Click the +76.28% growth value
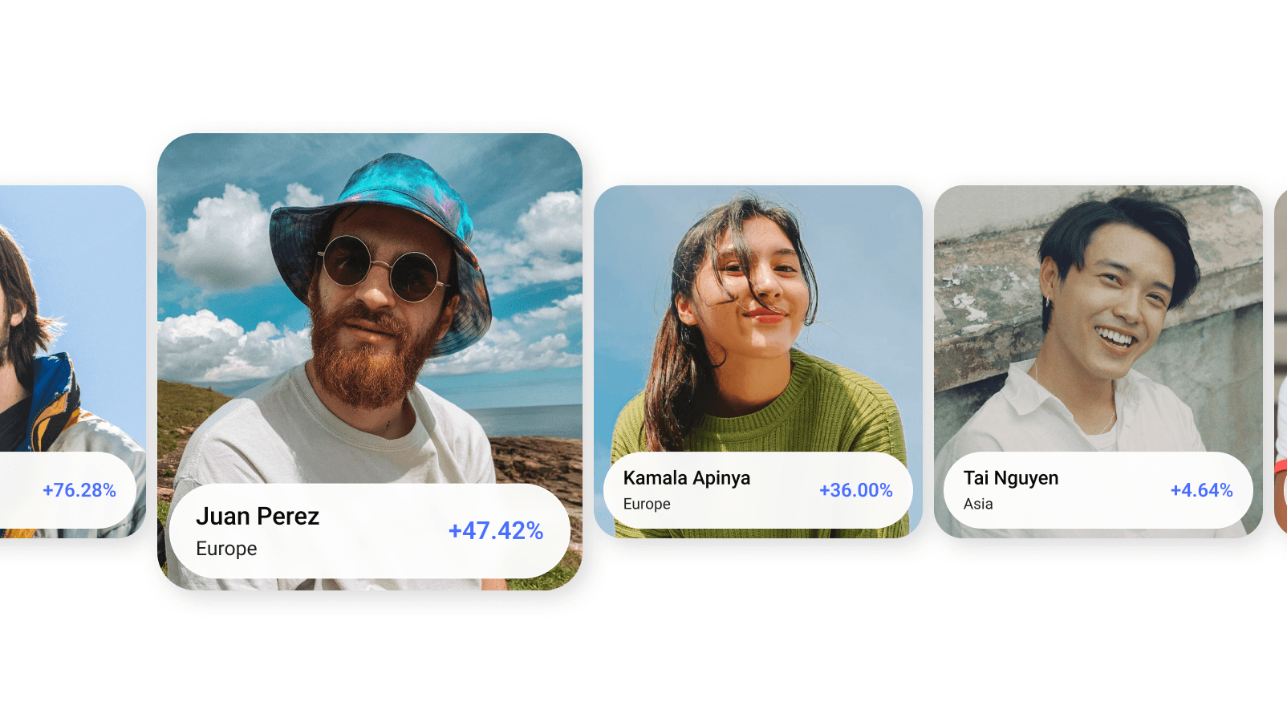Screen dimensions: 1287x722 coord(79,490)
